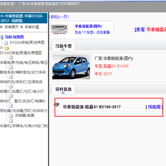The width and height of the screenshot is (166, 166).
Task: Click 华泰新能源-路盛S1 EV160-2017 entry title
Action: coord(92,107)
